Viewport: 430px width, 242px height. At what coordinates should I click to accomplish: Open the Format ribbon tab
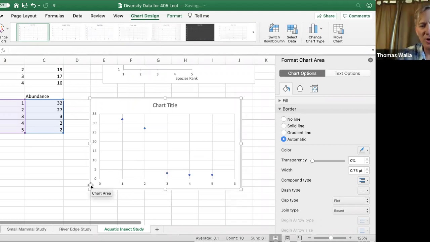point(174,16)
